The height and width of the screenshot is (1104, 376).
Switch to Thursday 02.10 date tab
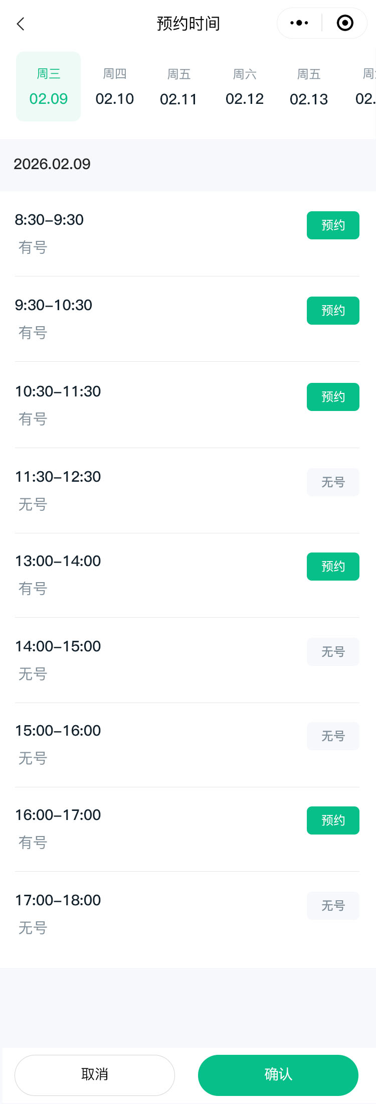click(x=115, y=87)
